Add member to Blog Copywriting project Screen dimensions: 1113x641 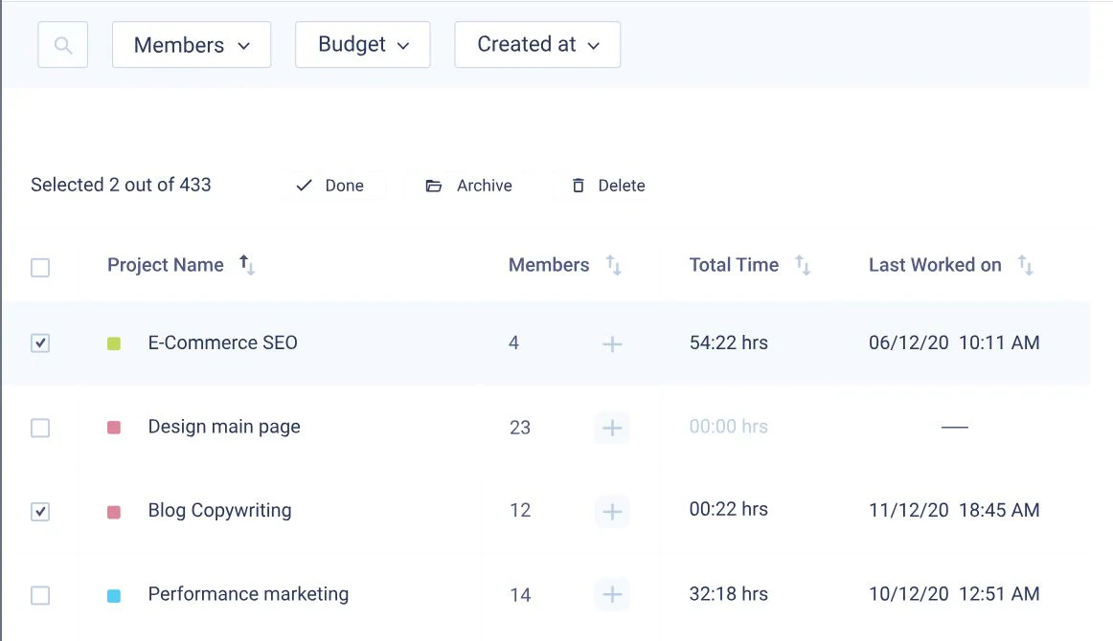(x=612, y=511)
